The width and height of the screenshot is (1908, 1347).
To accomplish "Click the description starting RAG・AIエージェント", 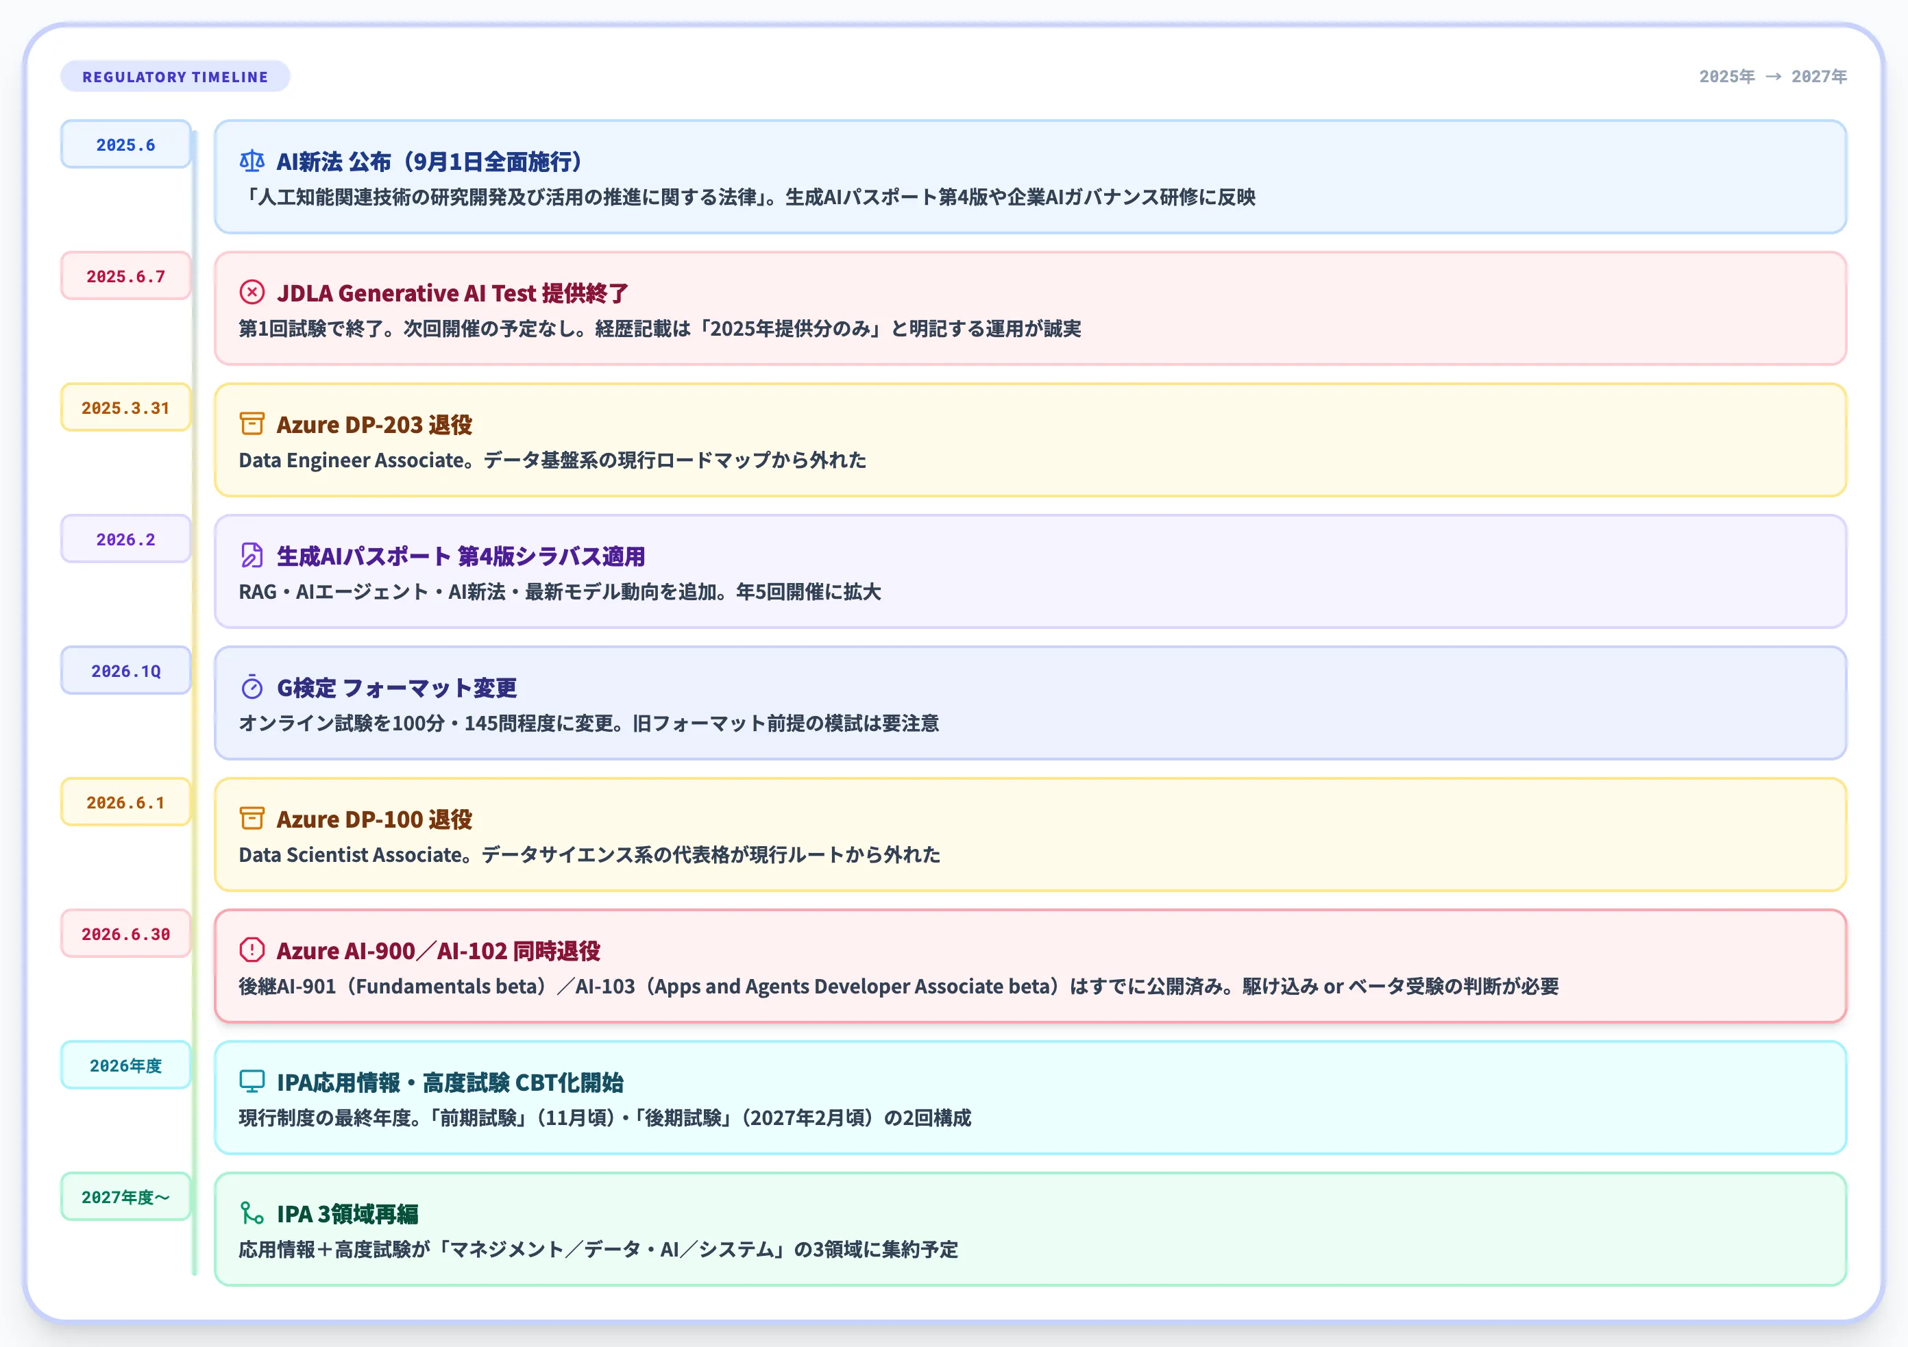I will coord(560,592).
